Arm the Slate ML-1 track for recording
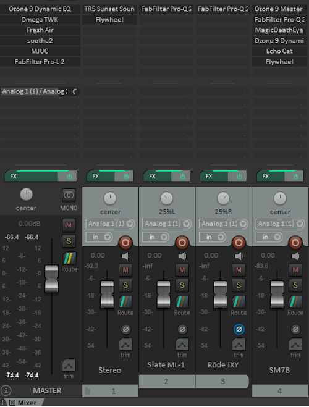The width and height of the screenshot is (309, 407). coord(182,243)
